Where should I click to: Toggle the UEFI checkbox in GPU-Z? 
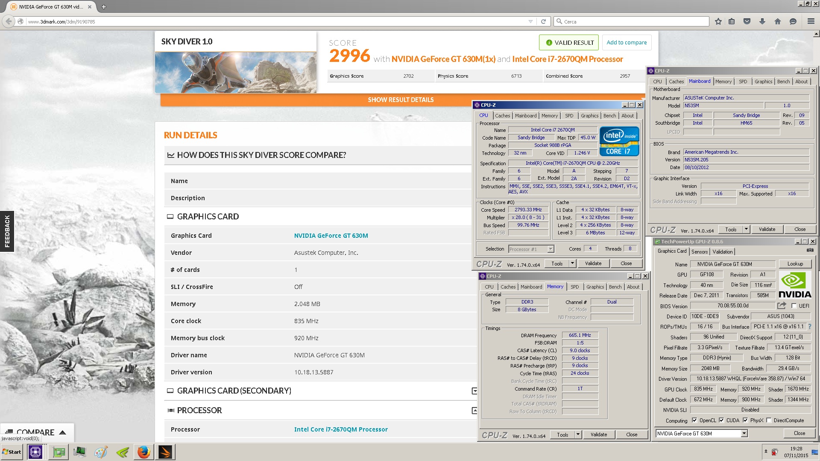pyautogui.click(x=794, y=306)
